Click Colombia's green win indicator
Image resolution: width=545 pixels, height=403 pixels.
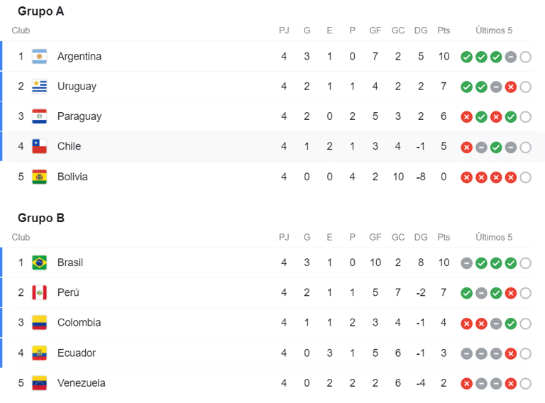click(x=511, y=324)
